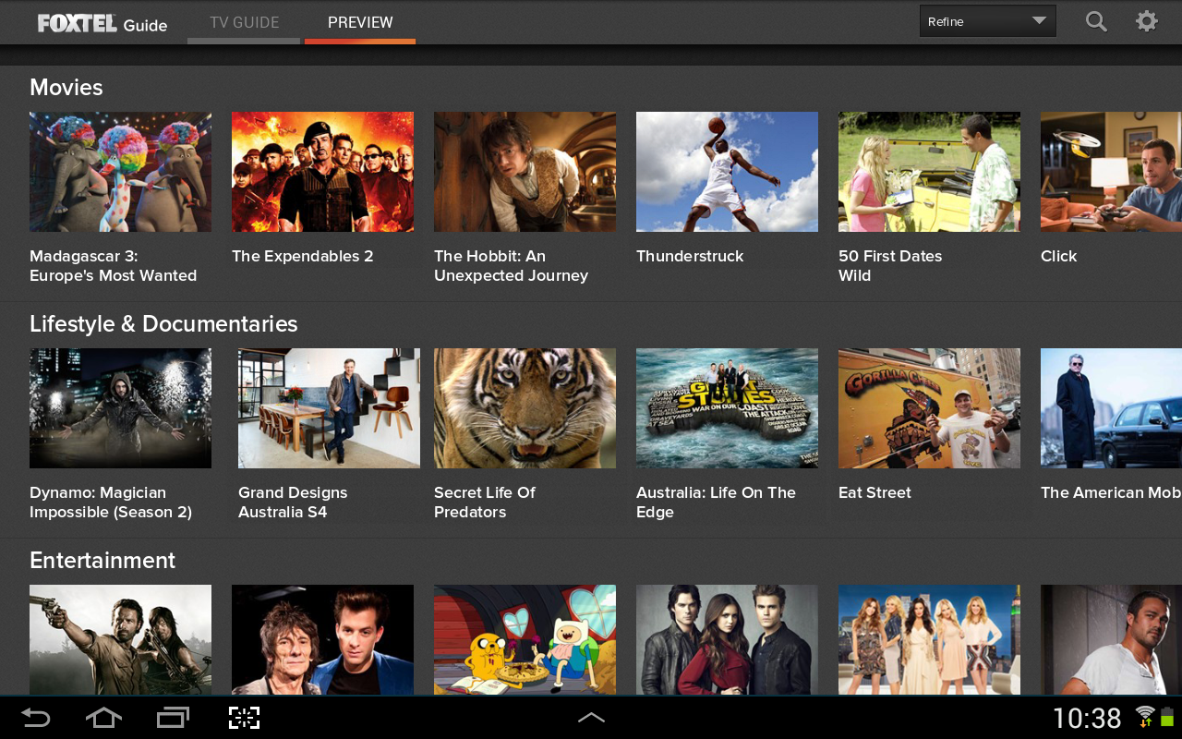Image resolution: width=1182 pixels, height=739 pixels.
Task: Tap the screenshot capture icon
Action: [x=244, y=718]
